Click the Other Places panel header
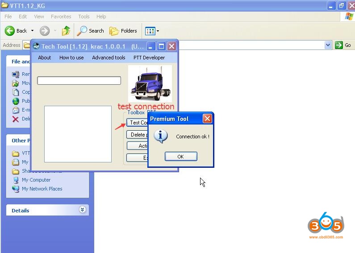 pyautogui.click(x=19, y=140)
